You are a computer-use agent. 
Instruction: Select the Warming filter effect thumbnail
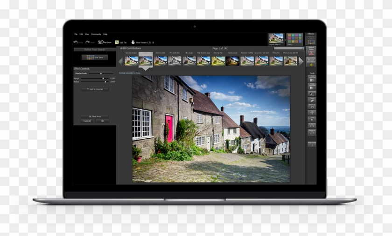[218, 61]
